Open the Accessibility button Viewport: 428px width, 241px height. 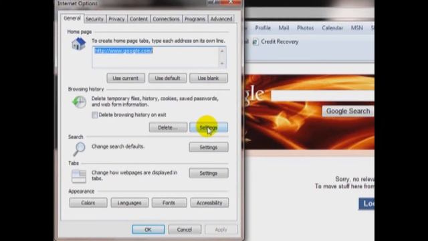pos(209,203)
